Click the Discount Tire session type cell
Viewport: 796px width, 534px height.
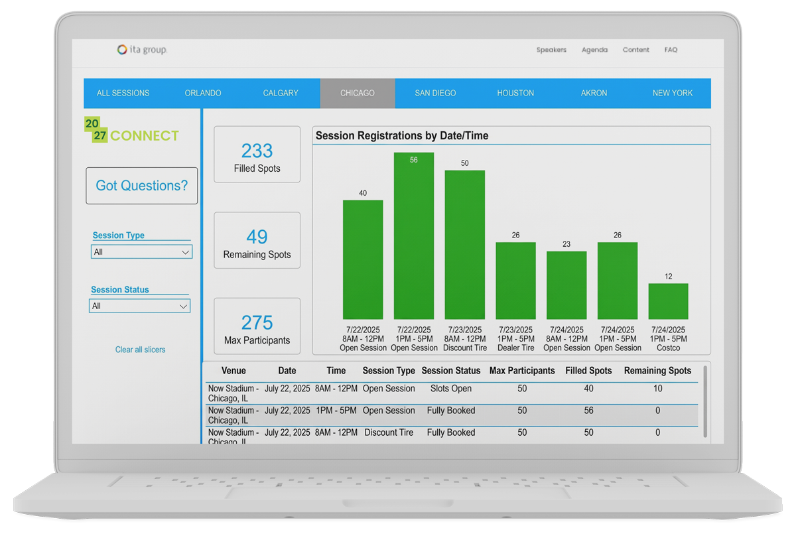pyautogui.click(x=389, y=433)
